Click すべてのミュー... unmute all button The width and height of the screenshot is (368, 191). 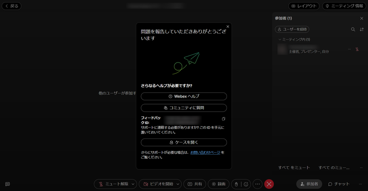334,168
